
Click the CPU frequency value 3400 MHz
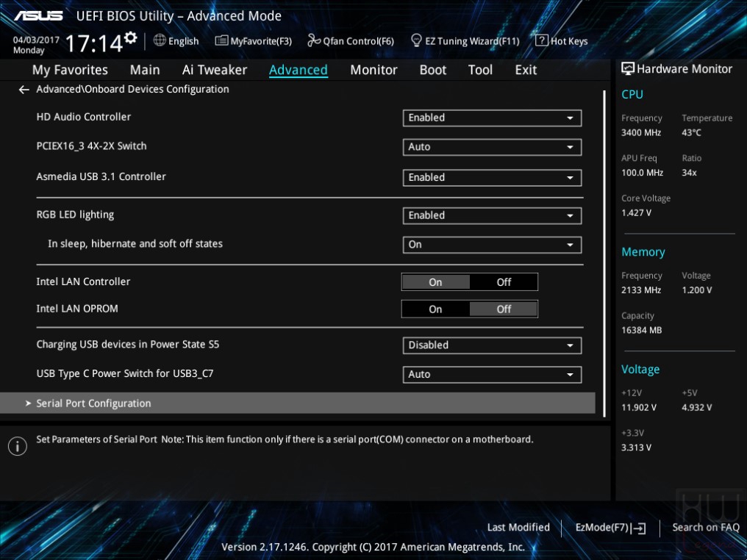tap(641, 133)
